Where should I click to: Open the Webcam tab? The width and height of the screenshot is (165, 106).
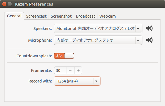[107, 16]
